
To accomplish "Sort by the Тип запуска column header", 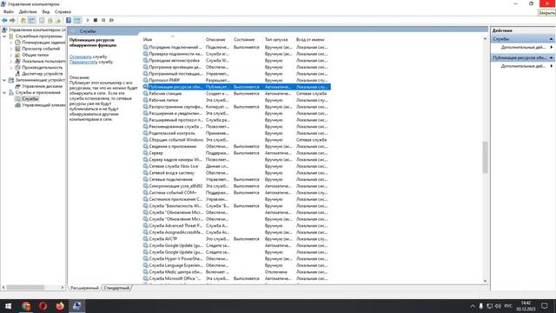I will 279,39.
